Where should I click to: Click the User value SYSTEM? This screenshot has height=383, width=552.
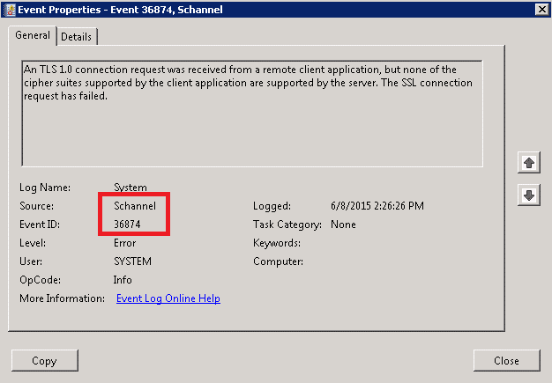click(133, 261)
